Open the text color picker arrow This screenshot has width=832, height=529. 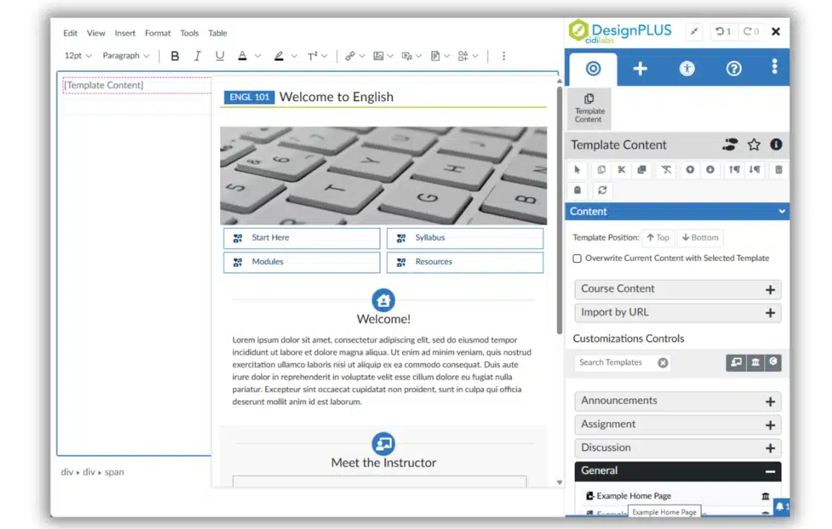pos(256,56)
